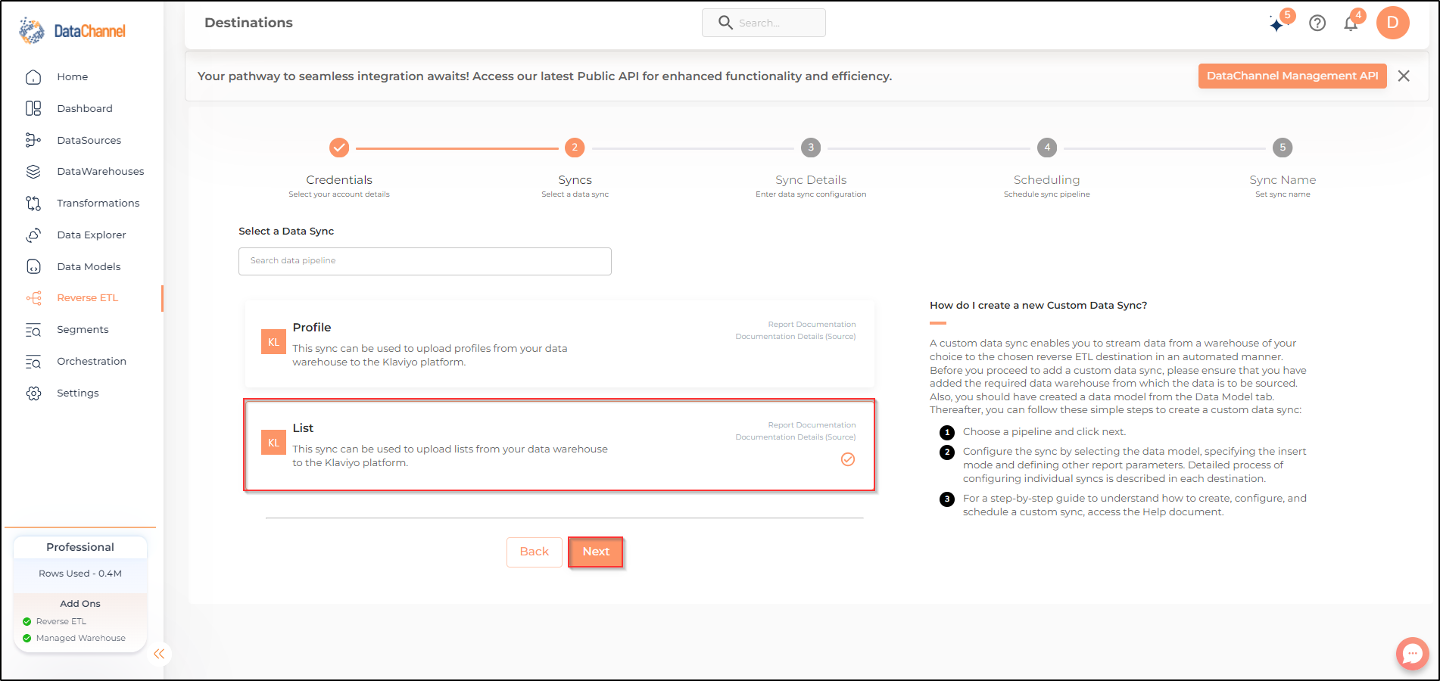
Task: Open the user avatar D menu
Action: click(1392, 23)
